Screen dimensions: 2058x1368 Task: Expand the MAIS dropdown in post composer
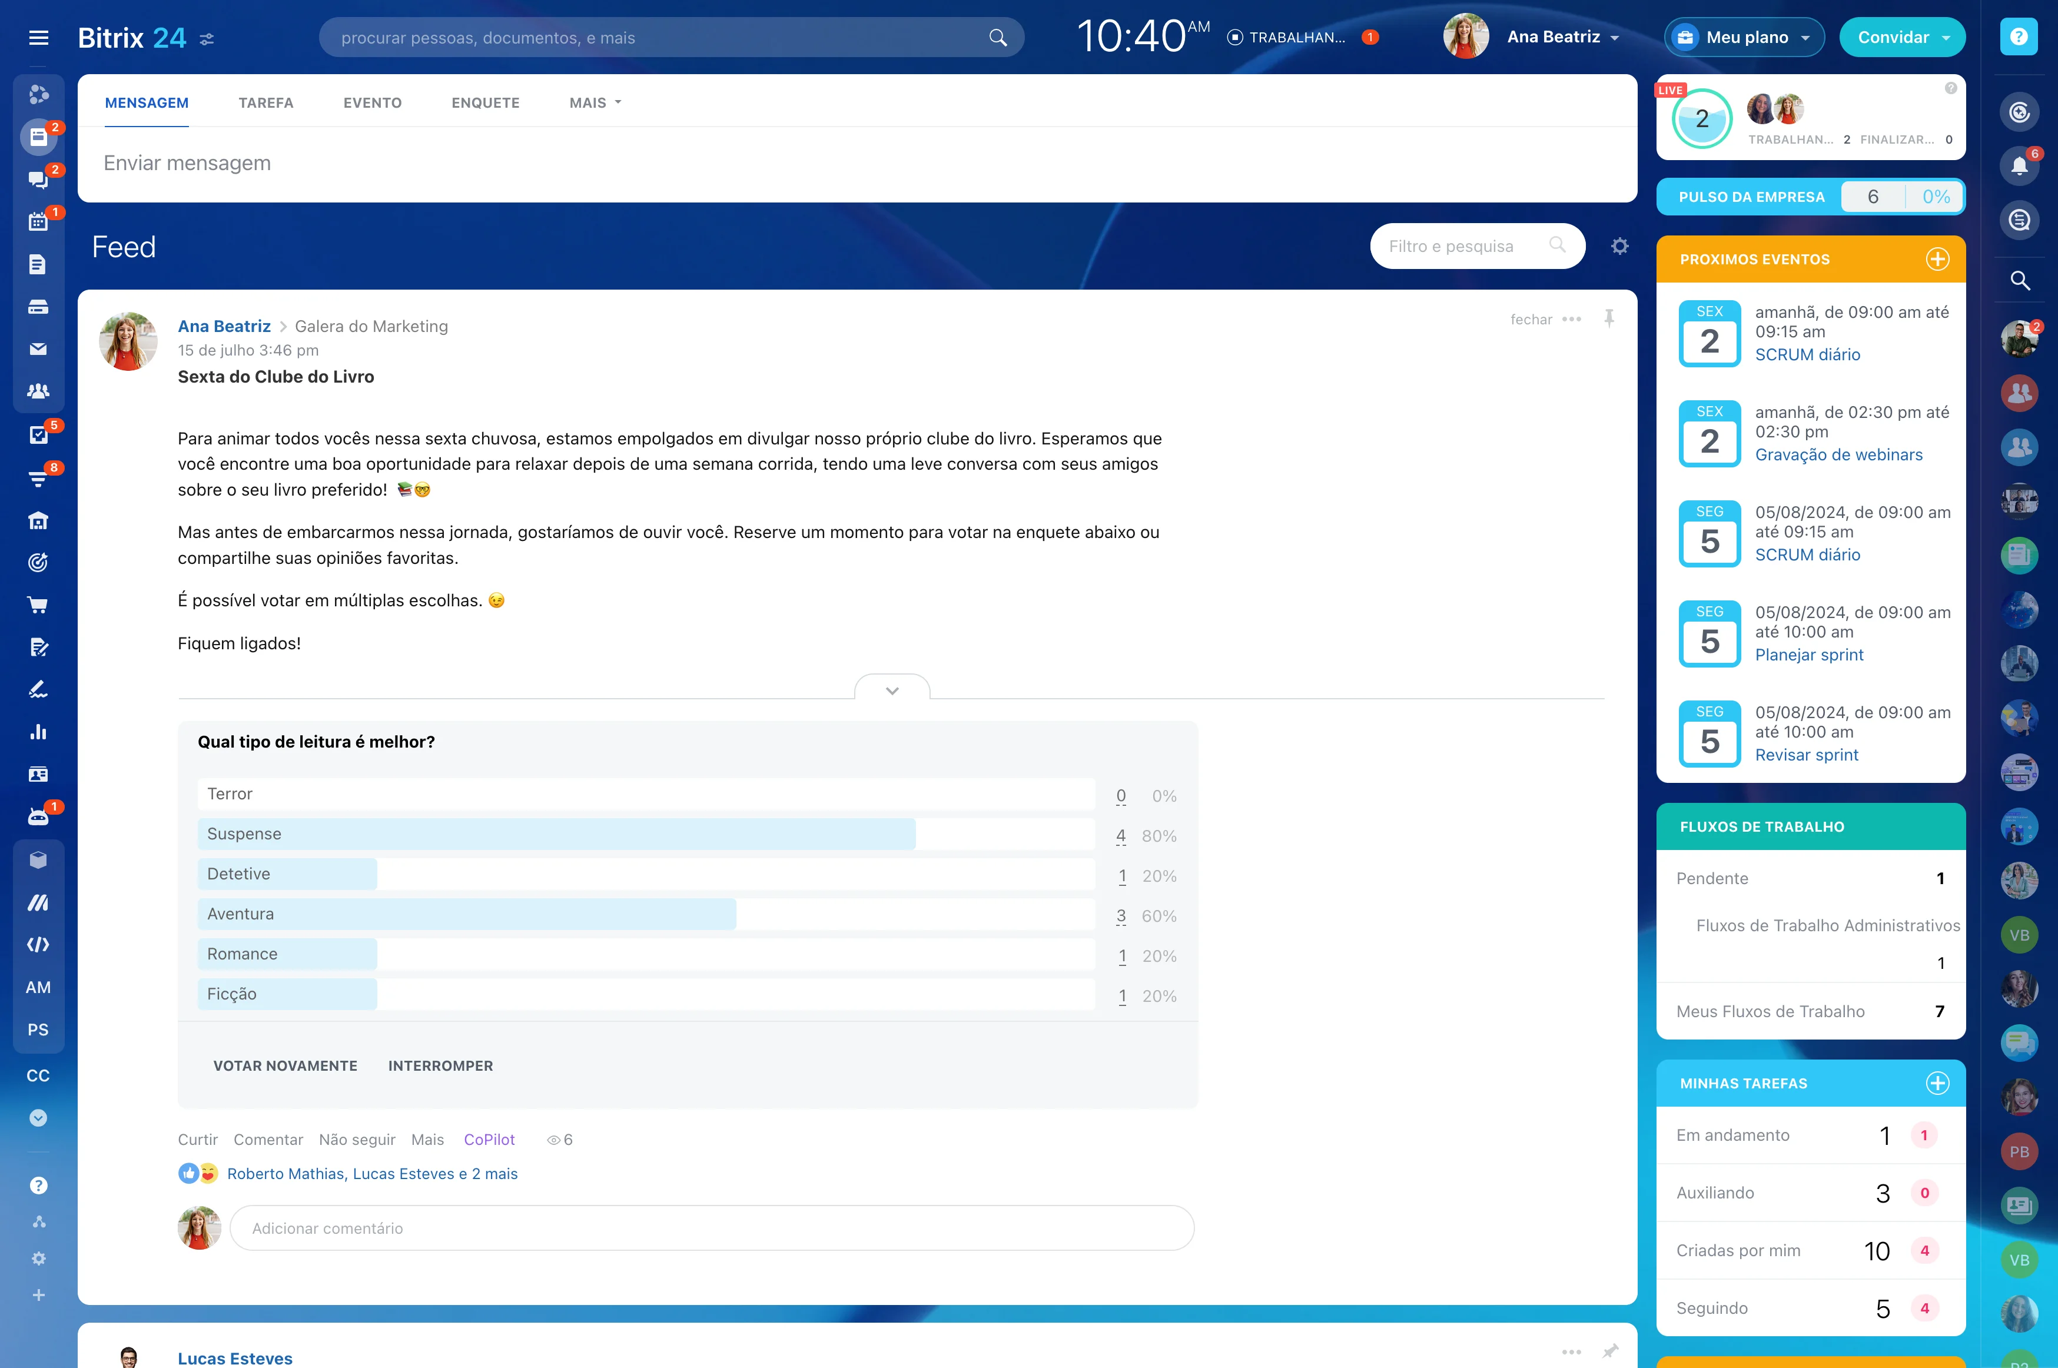(595, 103)
